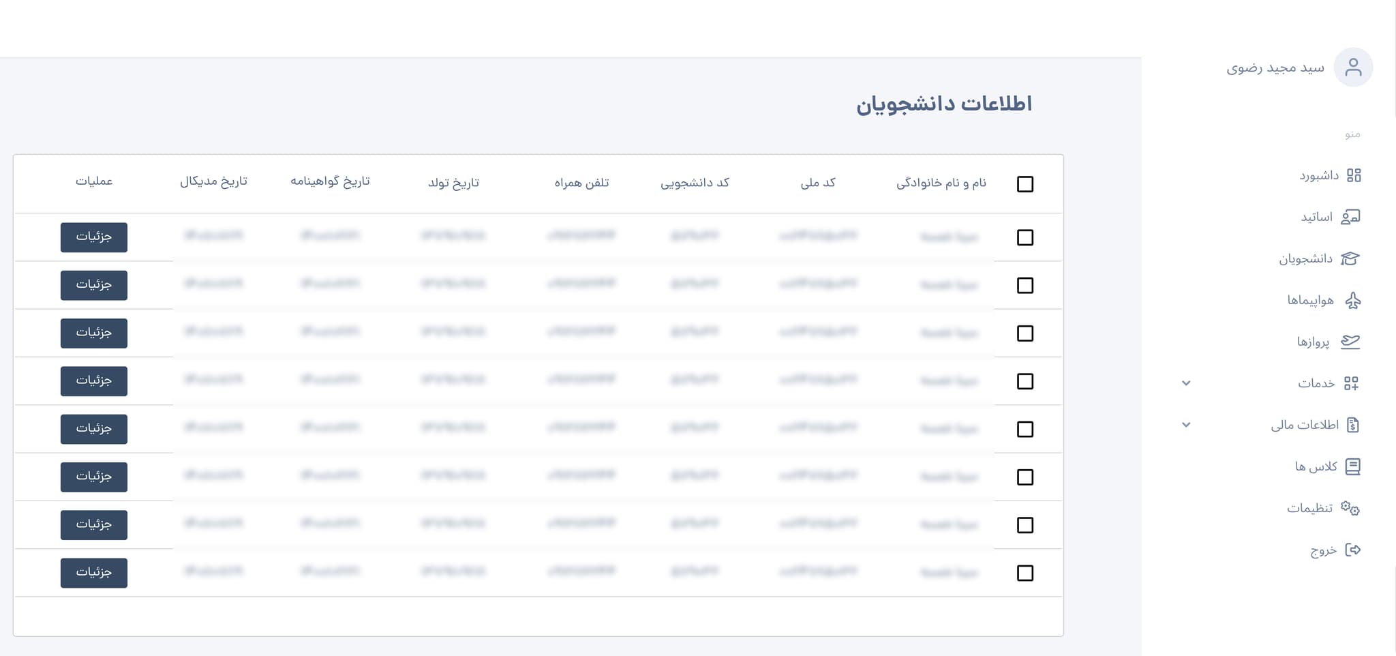Screen dimensions: 1396x656
Task: Open the کلاس ها classes icon
Action: point(1353,466)
